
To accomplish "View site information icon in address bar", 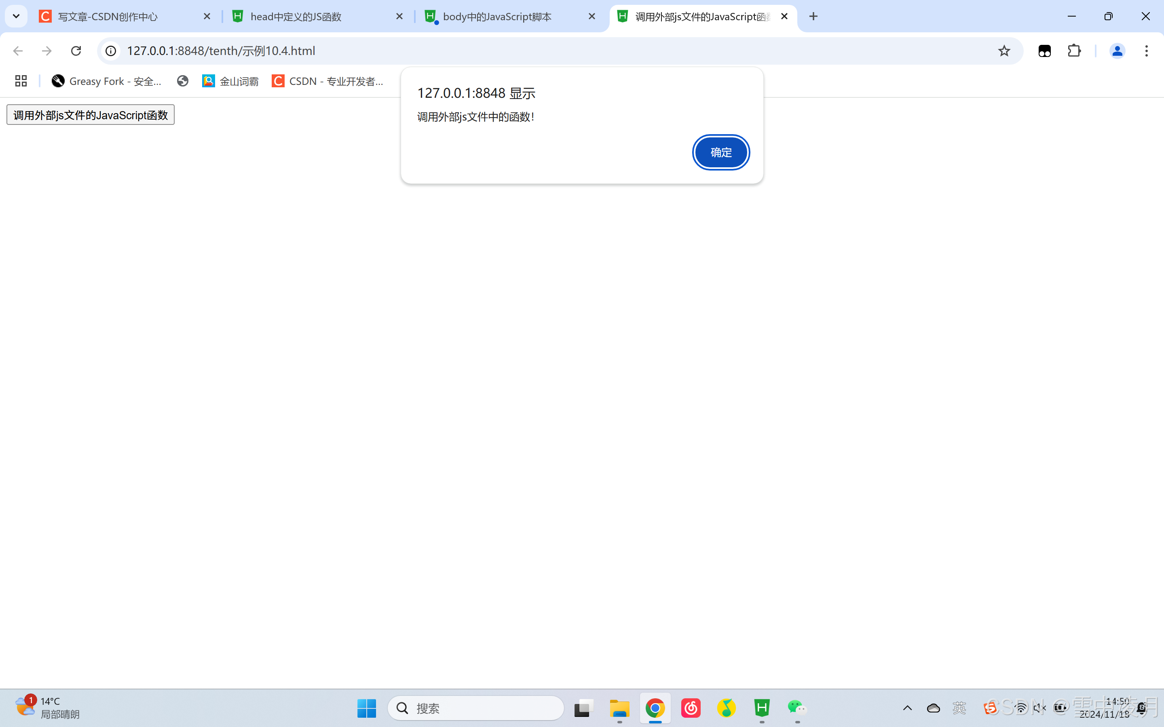I will [111, 51].
